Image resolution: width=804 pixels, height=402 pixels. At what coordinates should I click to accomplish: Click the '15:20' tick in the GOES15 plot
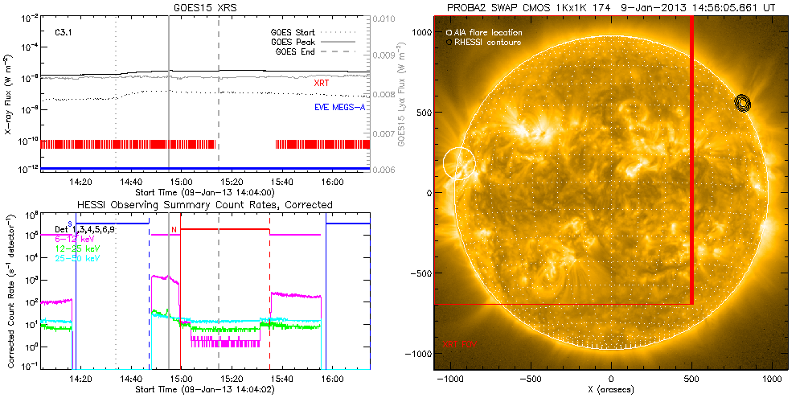pyautogui.click(x=231, y=182)
